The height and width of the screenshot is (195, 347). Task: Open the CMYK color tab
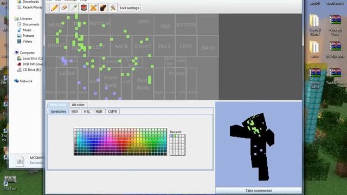113,112
